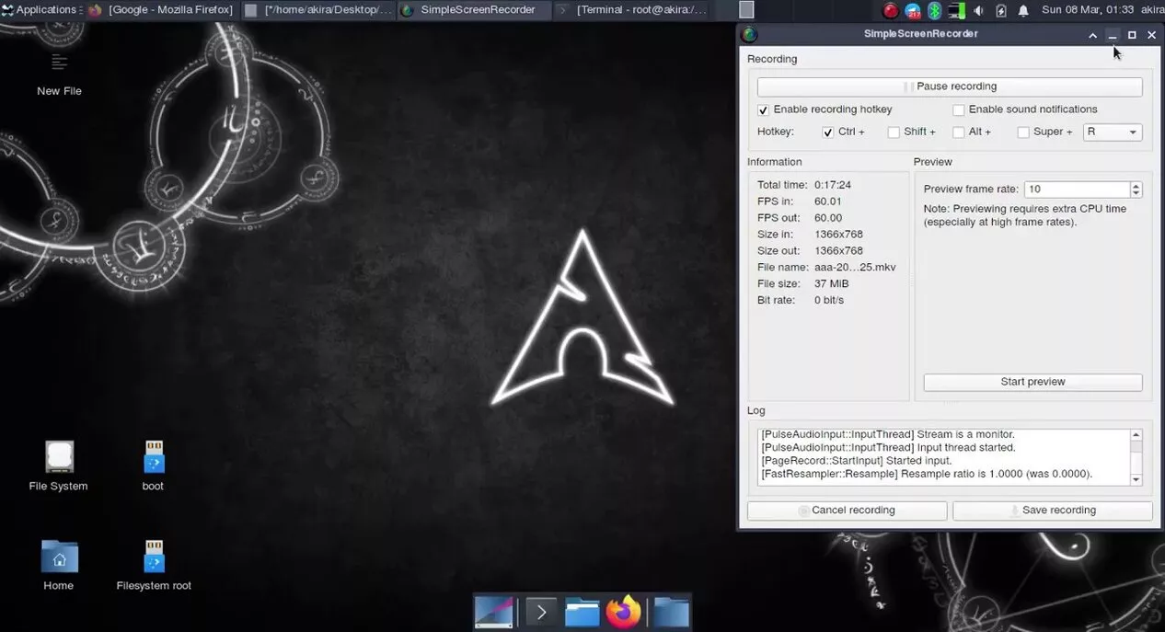Click the volume speaker tray icon
This screenshot has width=1165, height=632.
pyautogui.click(x=977, y=10)
